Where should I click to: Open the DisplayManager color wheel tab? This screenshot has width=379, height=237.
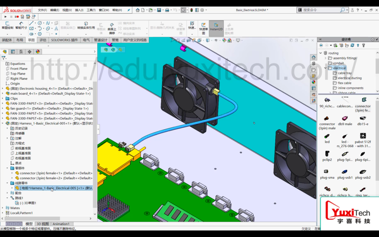(x=38, y=52)
